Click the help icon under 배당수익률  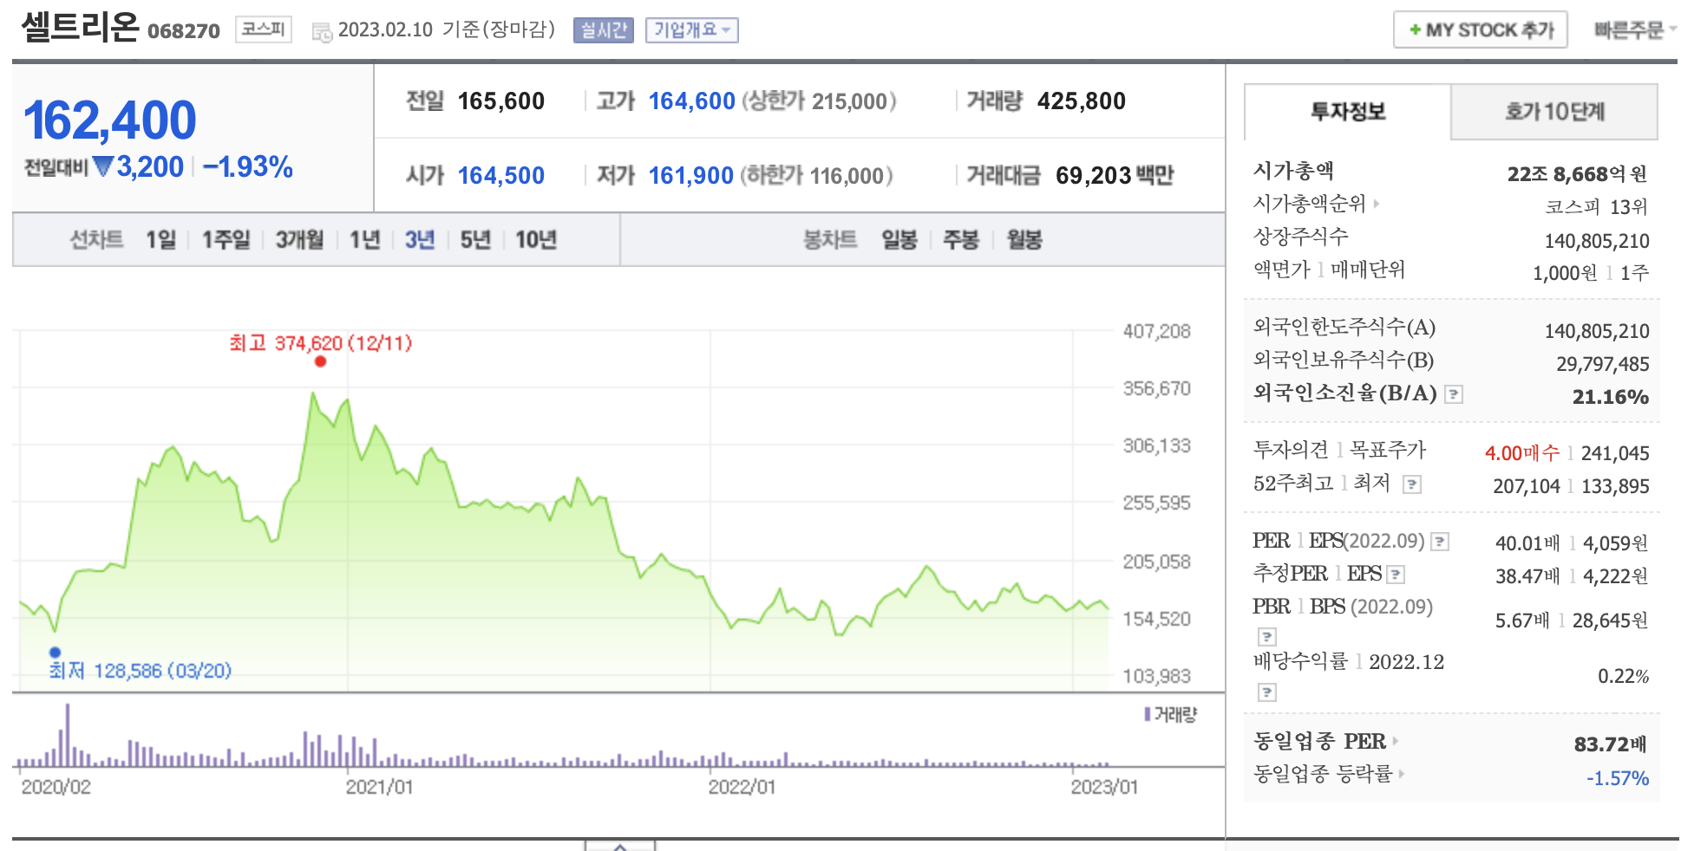[x=1267, y=692]
